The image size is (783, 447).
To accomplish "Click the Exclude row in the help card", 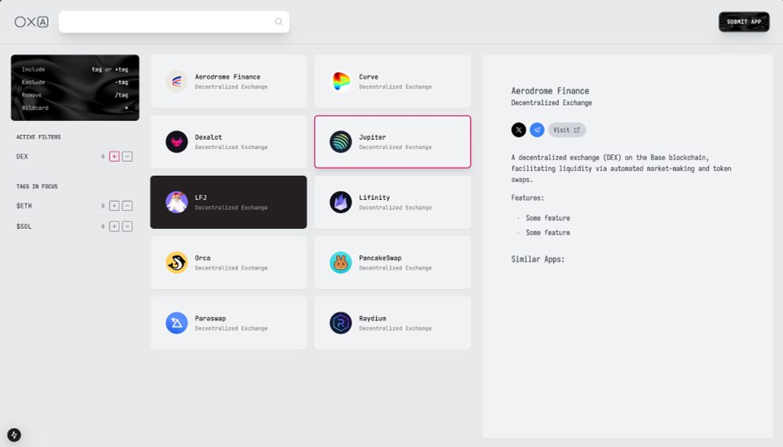I will [x=75, y=82].
